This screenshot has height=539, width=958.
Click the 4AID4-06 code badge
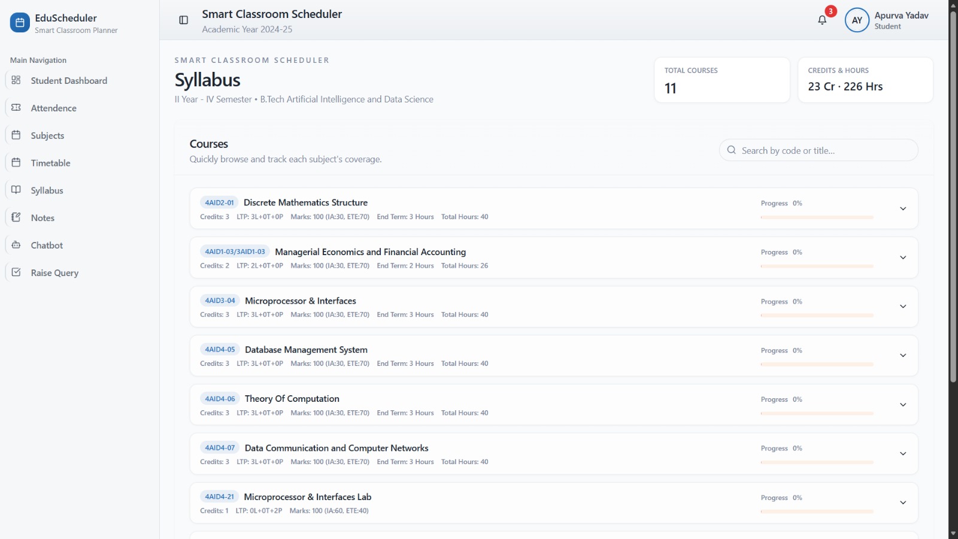220,399
